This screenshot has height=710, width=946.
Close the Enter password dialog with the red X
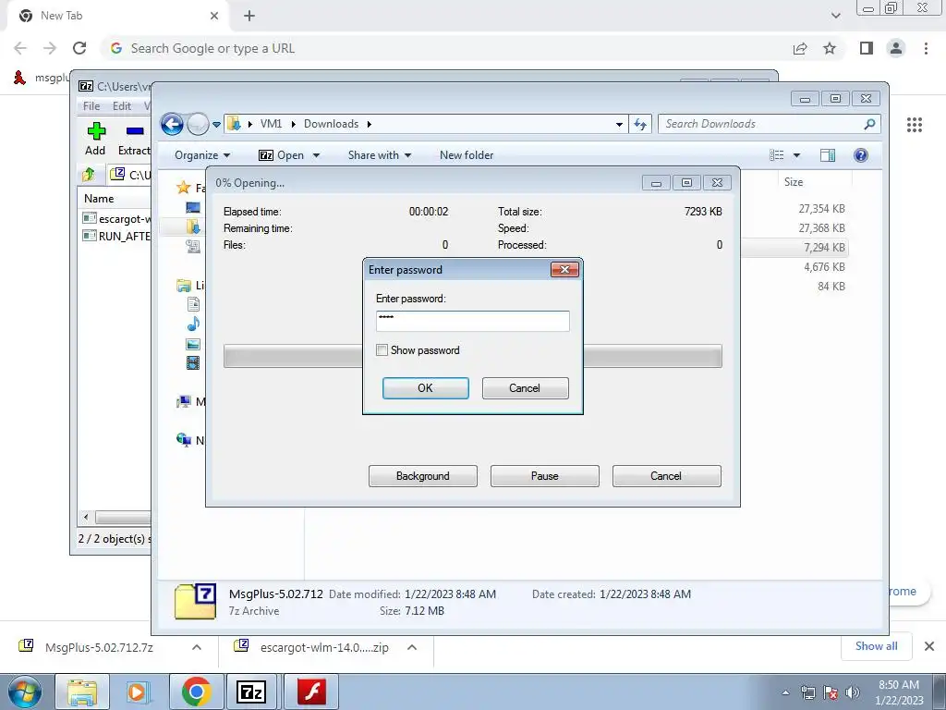pos(564,269)
